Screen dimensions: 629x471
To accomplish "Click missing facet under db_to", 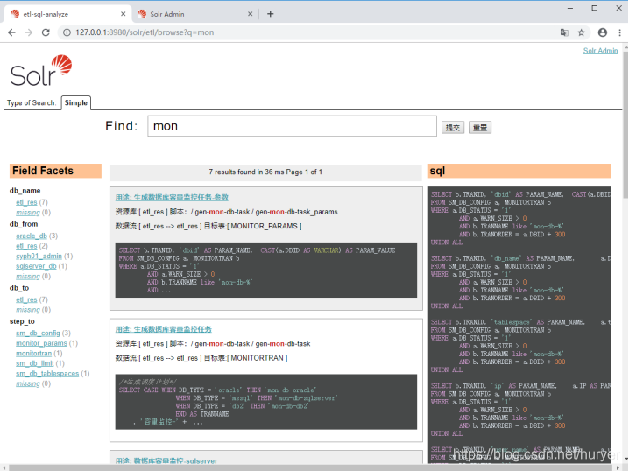I will (28, 309).
